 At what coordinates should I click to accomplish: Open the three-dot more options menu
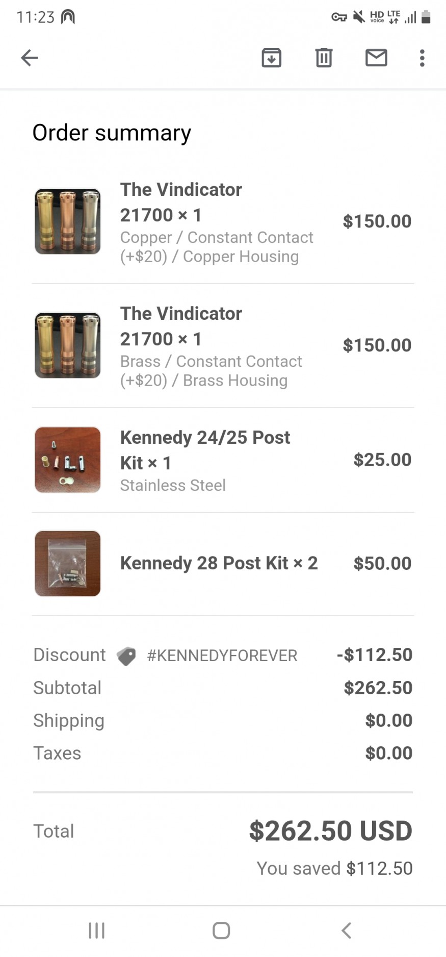click(422, 58)
